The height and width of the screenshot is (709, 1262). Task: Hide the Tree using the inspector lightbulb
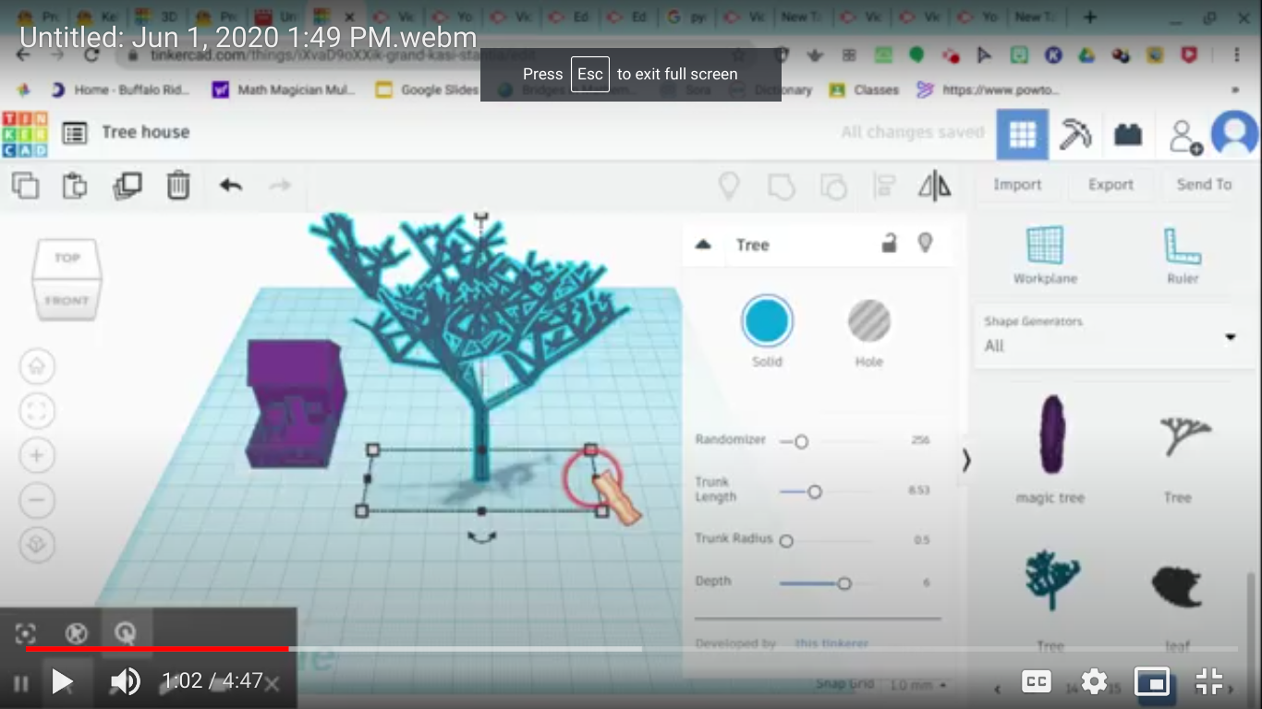click(925, 244)
